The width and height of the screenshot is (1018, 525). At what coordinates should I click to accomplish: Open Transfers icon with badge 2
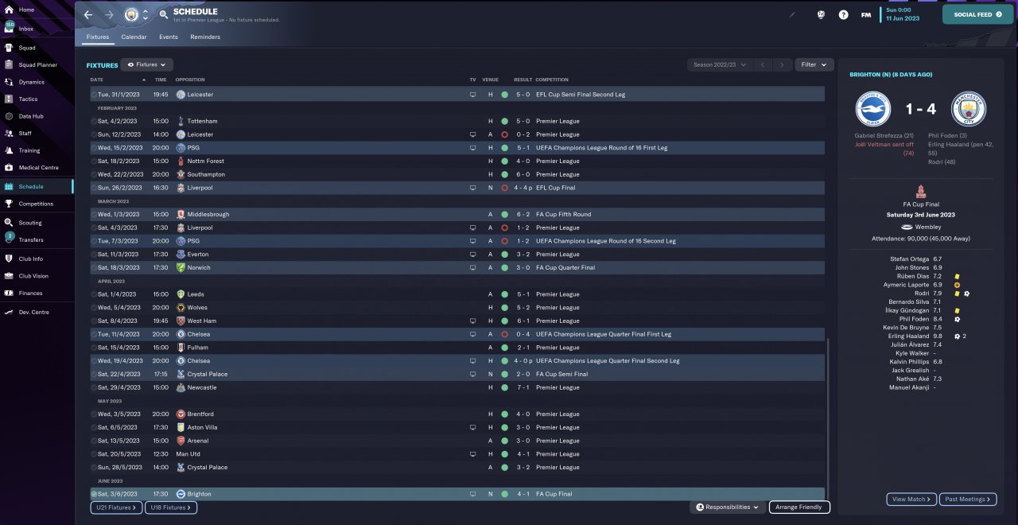point(10,238)
